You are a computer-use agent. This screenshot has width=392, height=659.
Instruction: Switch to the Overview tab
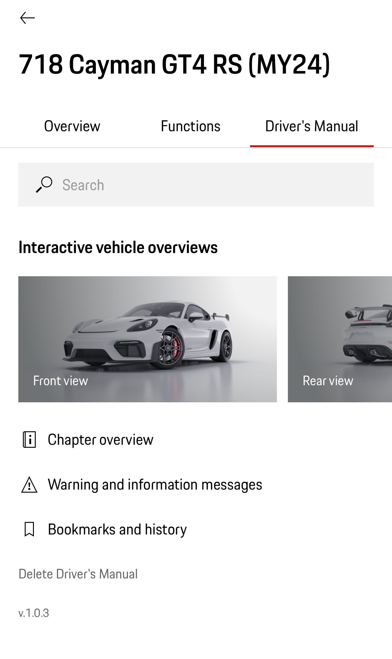pos(72,126)
